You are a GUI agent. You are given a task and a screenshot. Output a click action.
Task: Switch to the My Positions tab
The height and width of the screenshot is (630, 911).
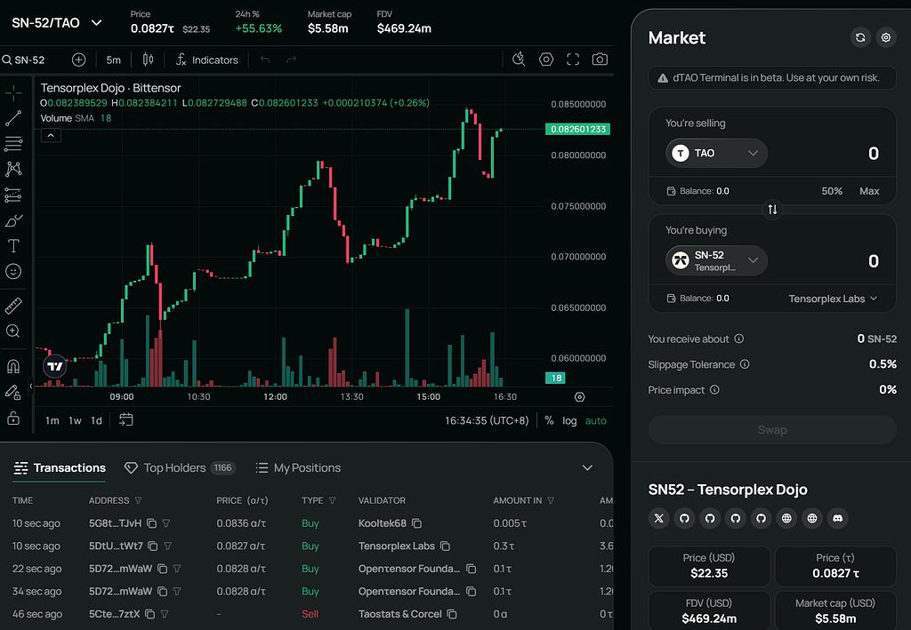(298, 467)
